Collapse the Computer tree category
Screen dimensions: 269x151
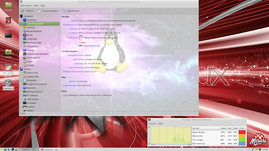point(28,16)
